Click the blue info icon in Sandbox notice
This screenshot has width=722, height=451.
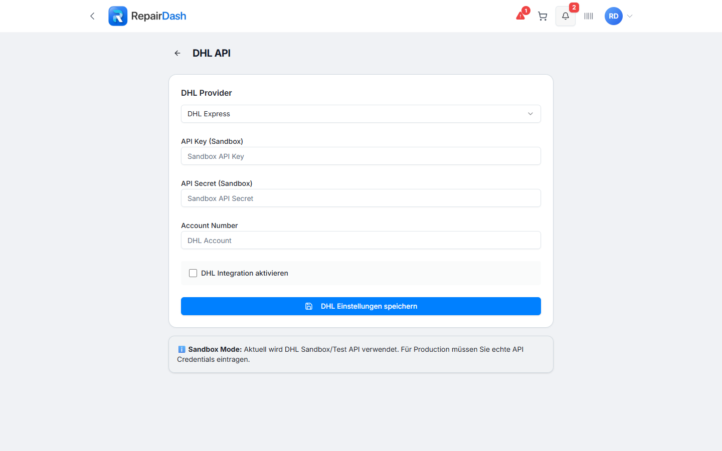182,349
